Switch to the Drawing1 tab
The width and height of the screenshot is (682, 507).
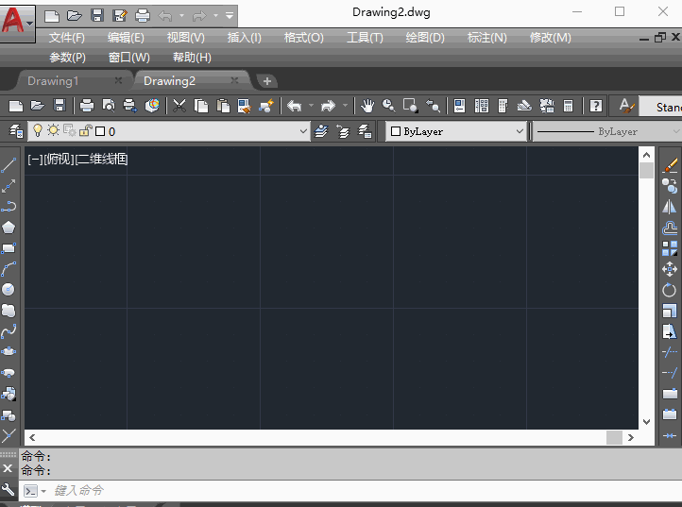54,81
